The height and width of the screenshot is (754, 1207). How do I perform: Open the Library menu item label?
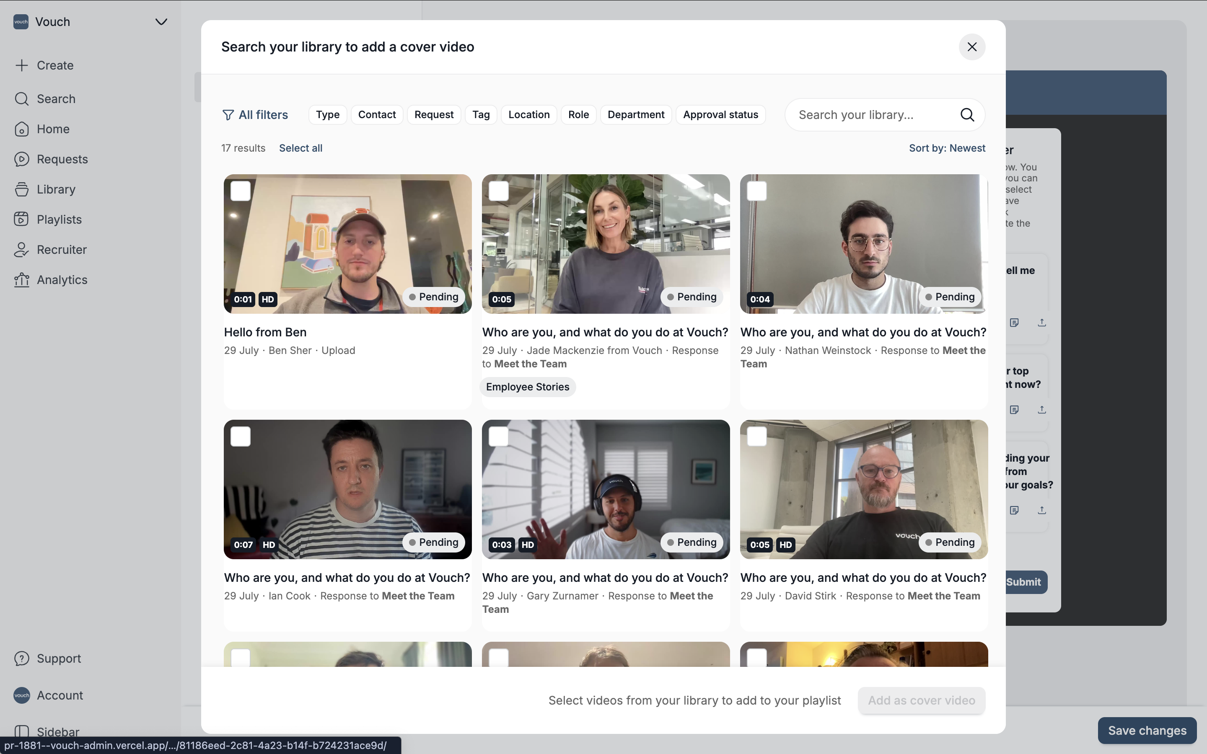56,189
